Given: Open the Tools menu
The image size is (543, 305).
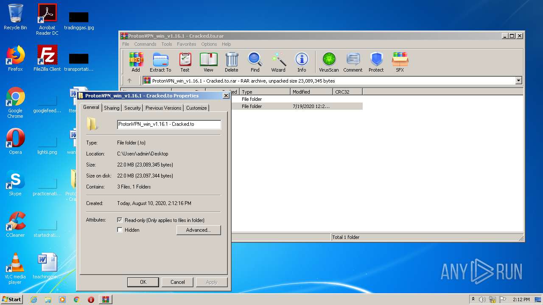Looking at the screenshot, I should 167,44.
